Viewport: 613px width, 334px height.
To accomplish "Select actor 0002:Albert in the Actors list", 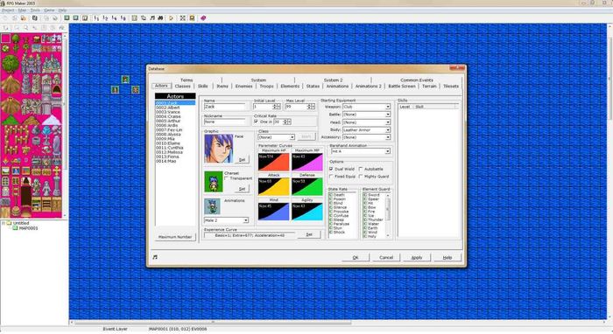I will 175,108.
